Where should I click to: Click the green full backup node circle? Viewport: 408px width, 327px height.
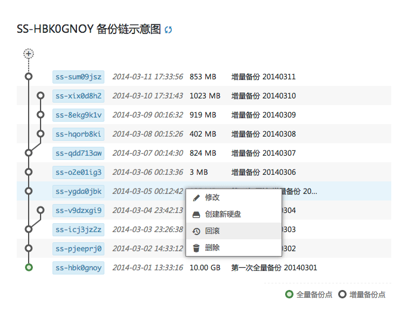(x=28, y=267)
